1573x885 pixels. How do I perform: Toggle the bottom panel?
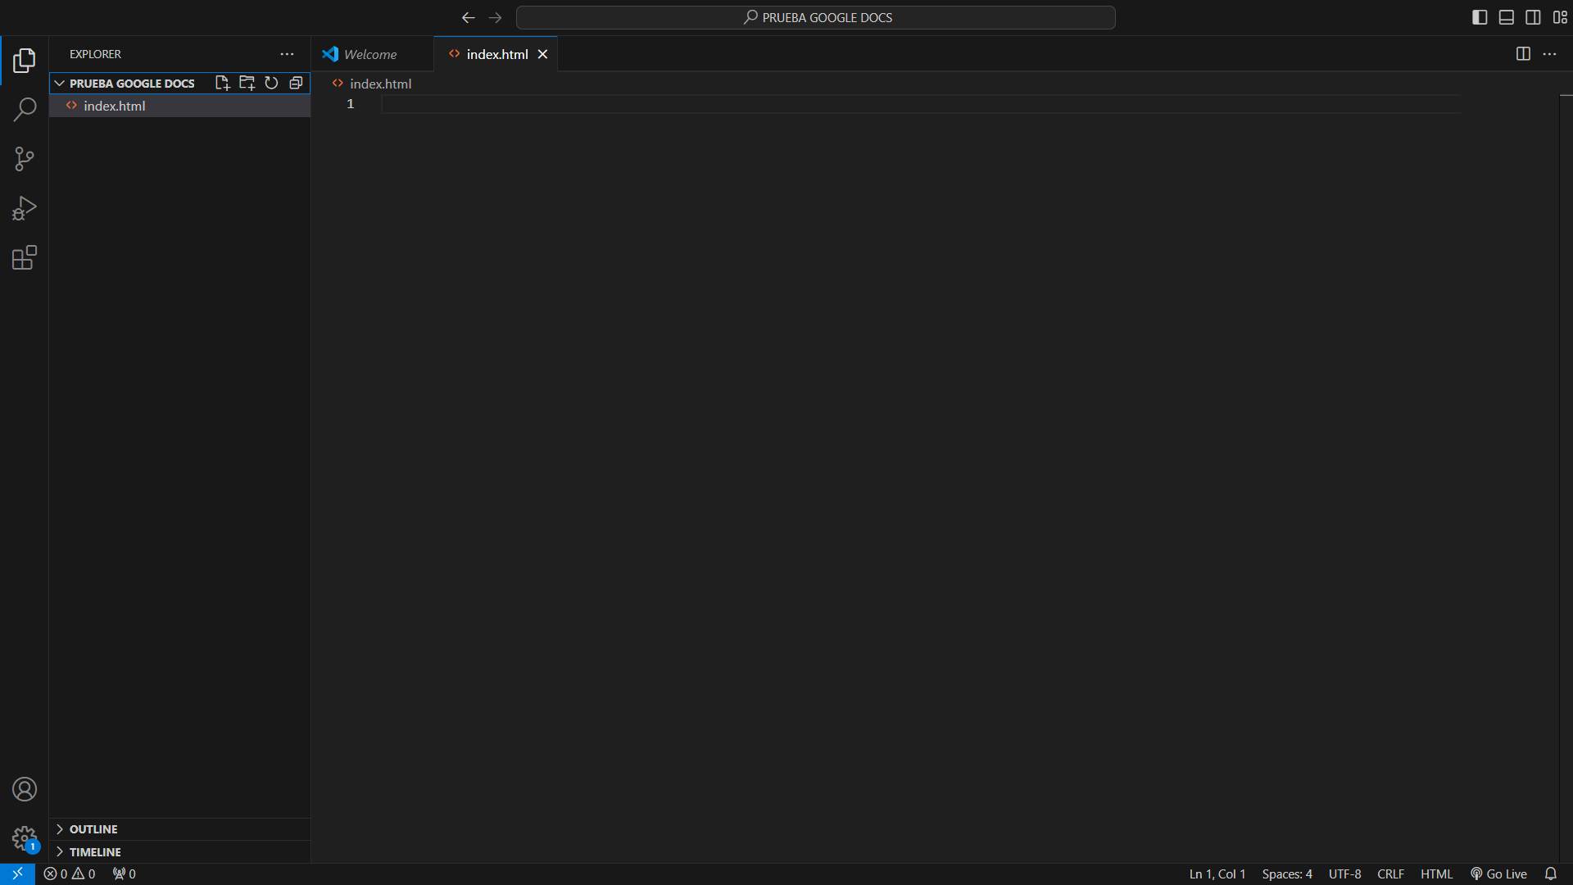point(1506,17)
